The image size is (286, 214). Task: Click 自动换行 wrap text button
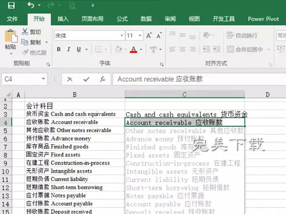point(242,35)
